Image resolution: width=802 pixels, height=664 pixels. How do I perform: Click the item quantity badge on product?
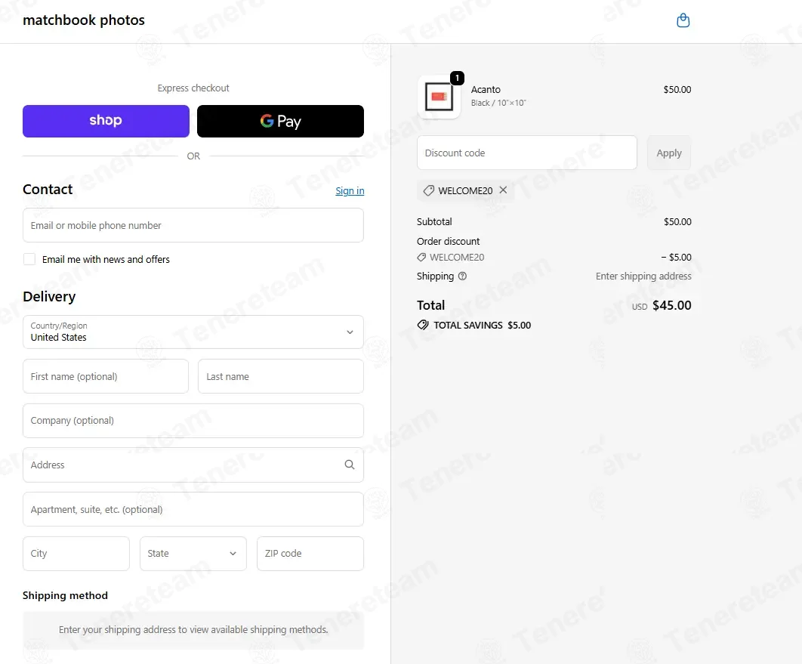457,78
